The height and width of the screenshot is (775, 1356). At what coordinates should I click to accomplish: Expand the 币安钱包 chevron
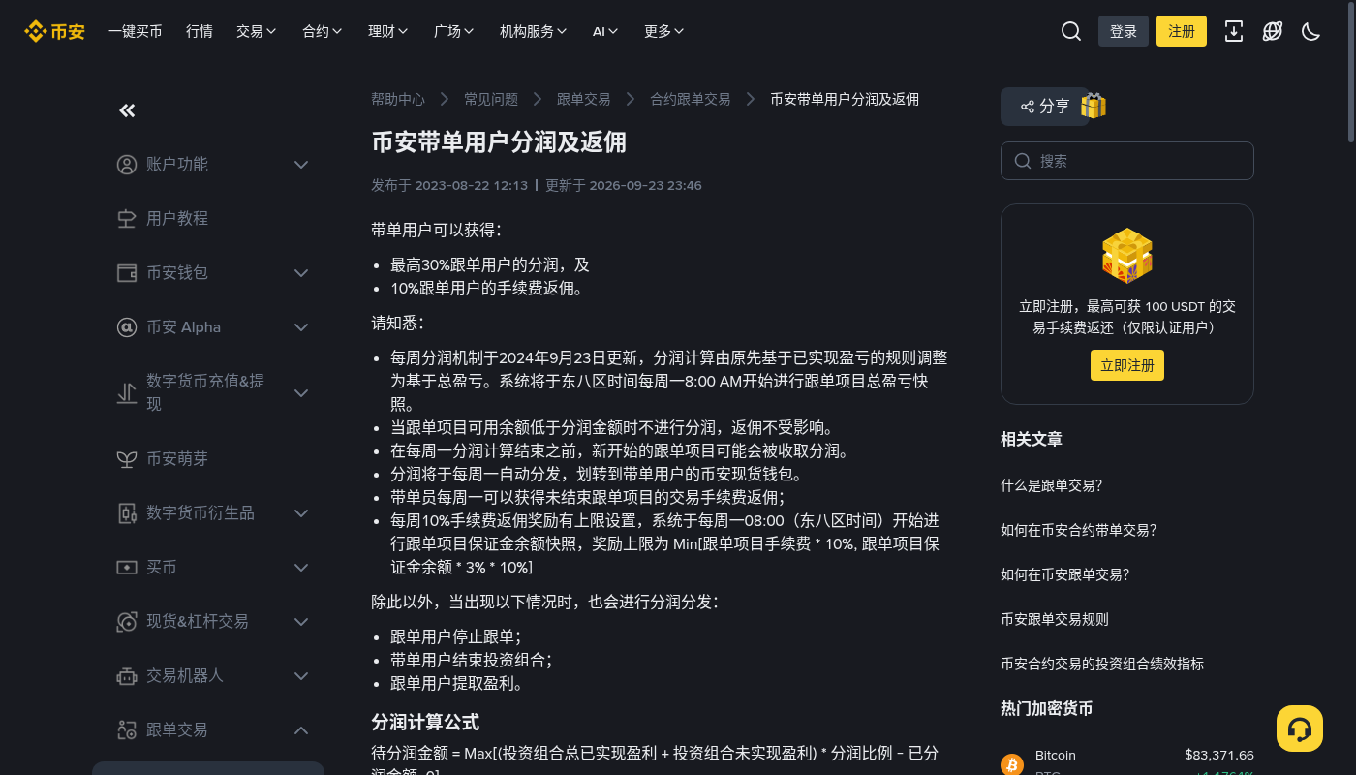301,273
